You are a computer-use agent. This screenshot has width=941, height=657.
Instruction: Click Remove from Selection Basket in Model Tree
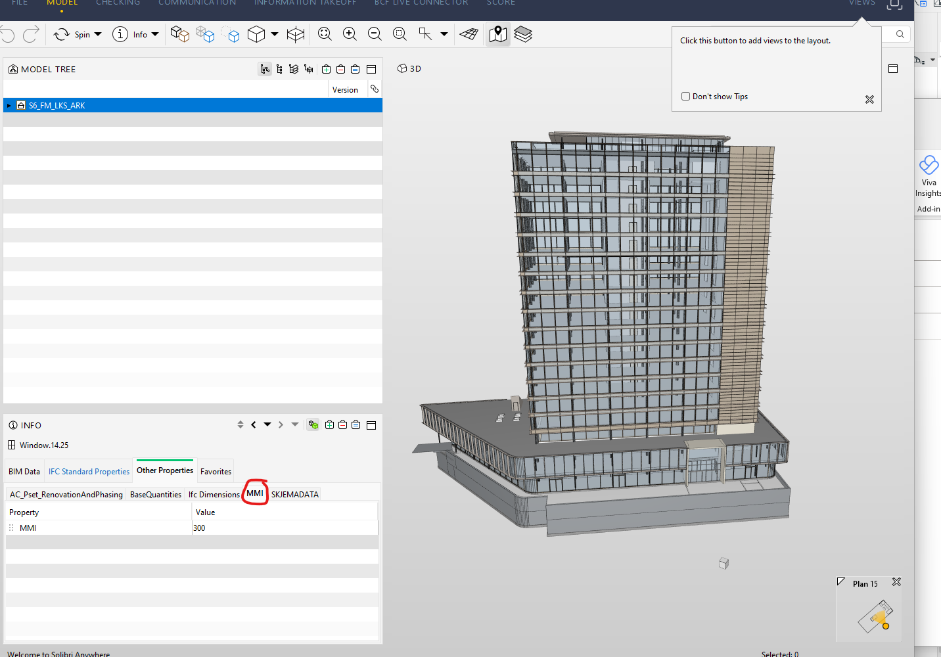(x=340, y=69)
